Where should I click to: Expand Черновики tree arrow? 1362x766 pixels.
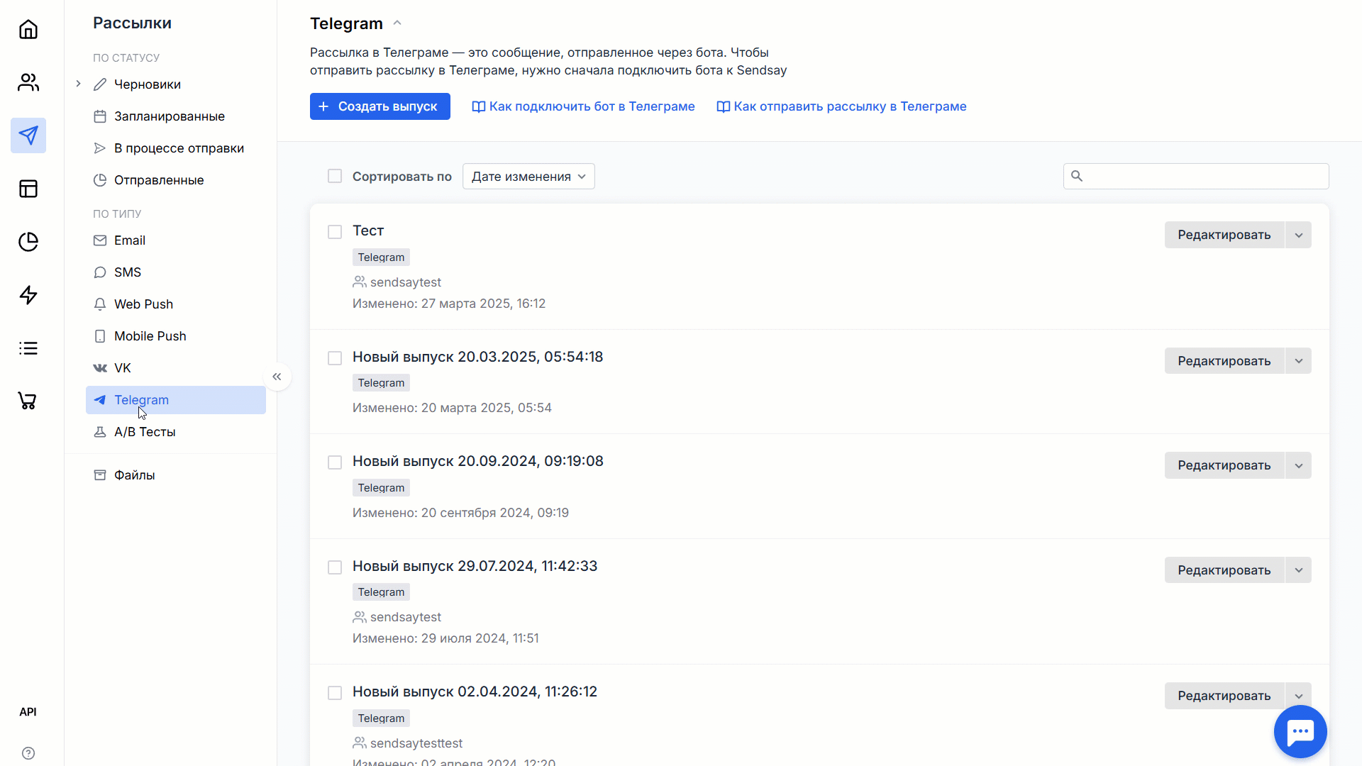coord(79,84)
